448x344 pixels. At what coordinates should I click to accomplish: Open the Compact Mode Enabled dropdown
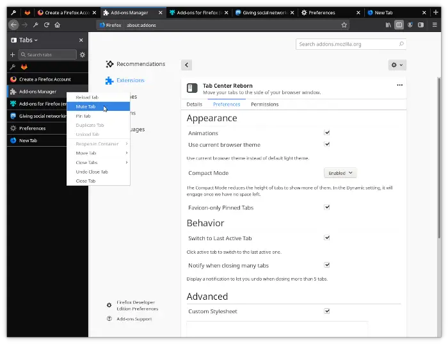340,173
